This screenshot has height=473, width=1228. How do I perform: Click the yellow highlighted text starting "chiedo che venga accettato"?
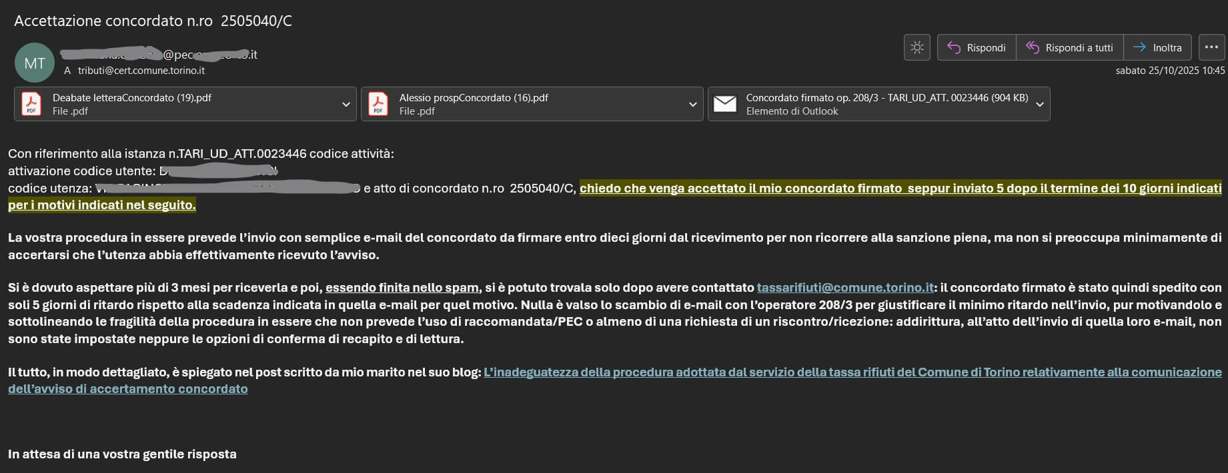(x=900, y=189)
